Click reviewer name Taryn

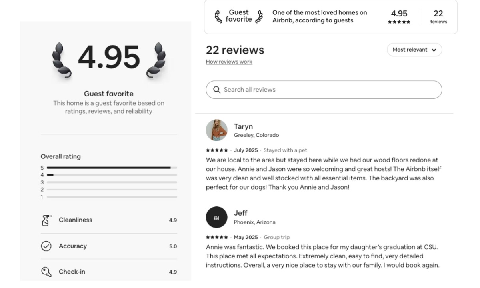(243, 126)
